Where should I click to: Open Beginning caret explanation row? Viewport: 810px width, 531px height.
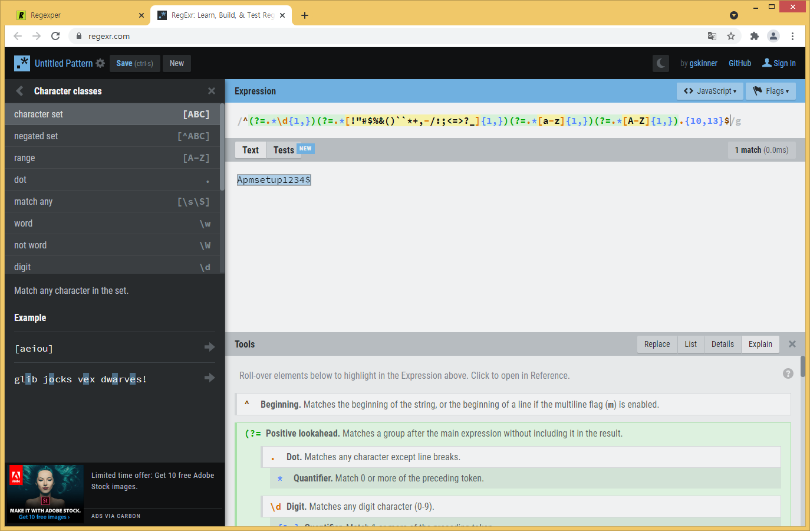click(513, 404)
